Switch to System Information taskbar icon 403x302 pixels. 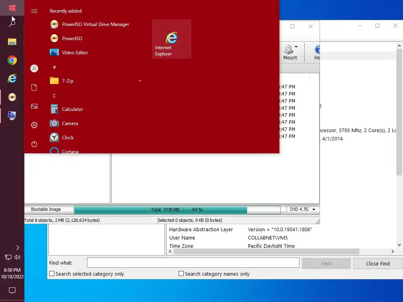12,116
